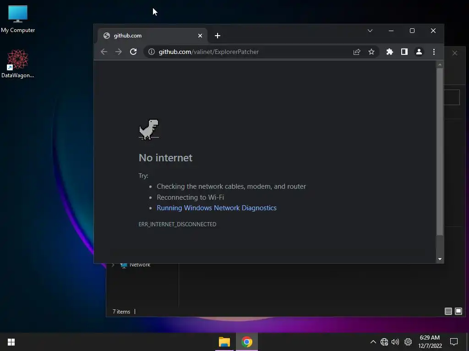Open the Chrome profile avatar
The image size is (469, 351).
click(x=419, y=52)
